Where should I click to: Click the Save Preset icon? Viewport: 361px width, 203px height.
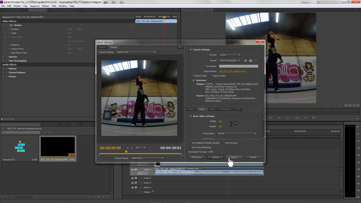point(245,61)
